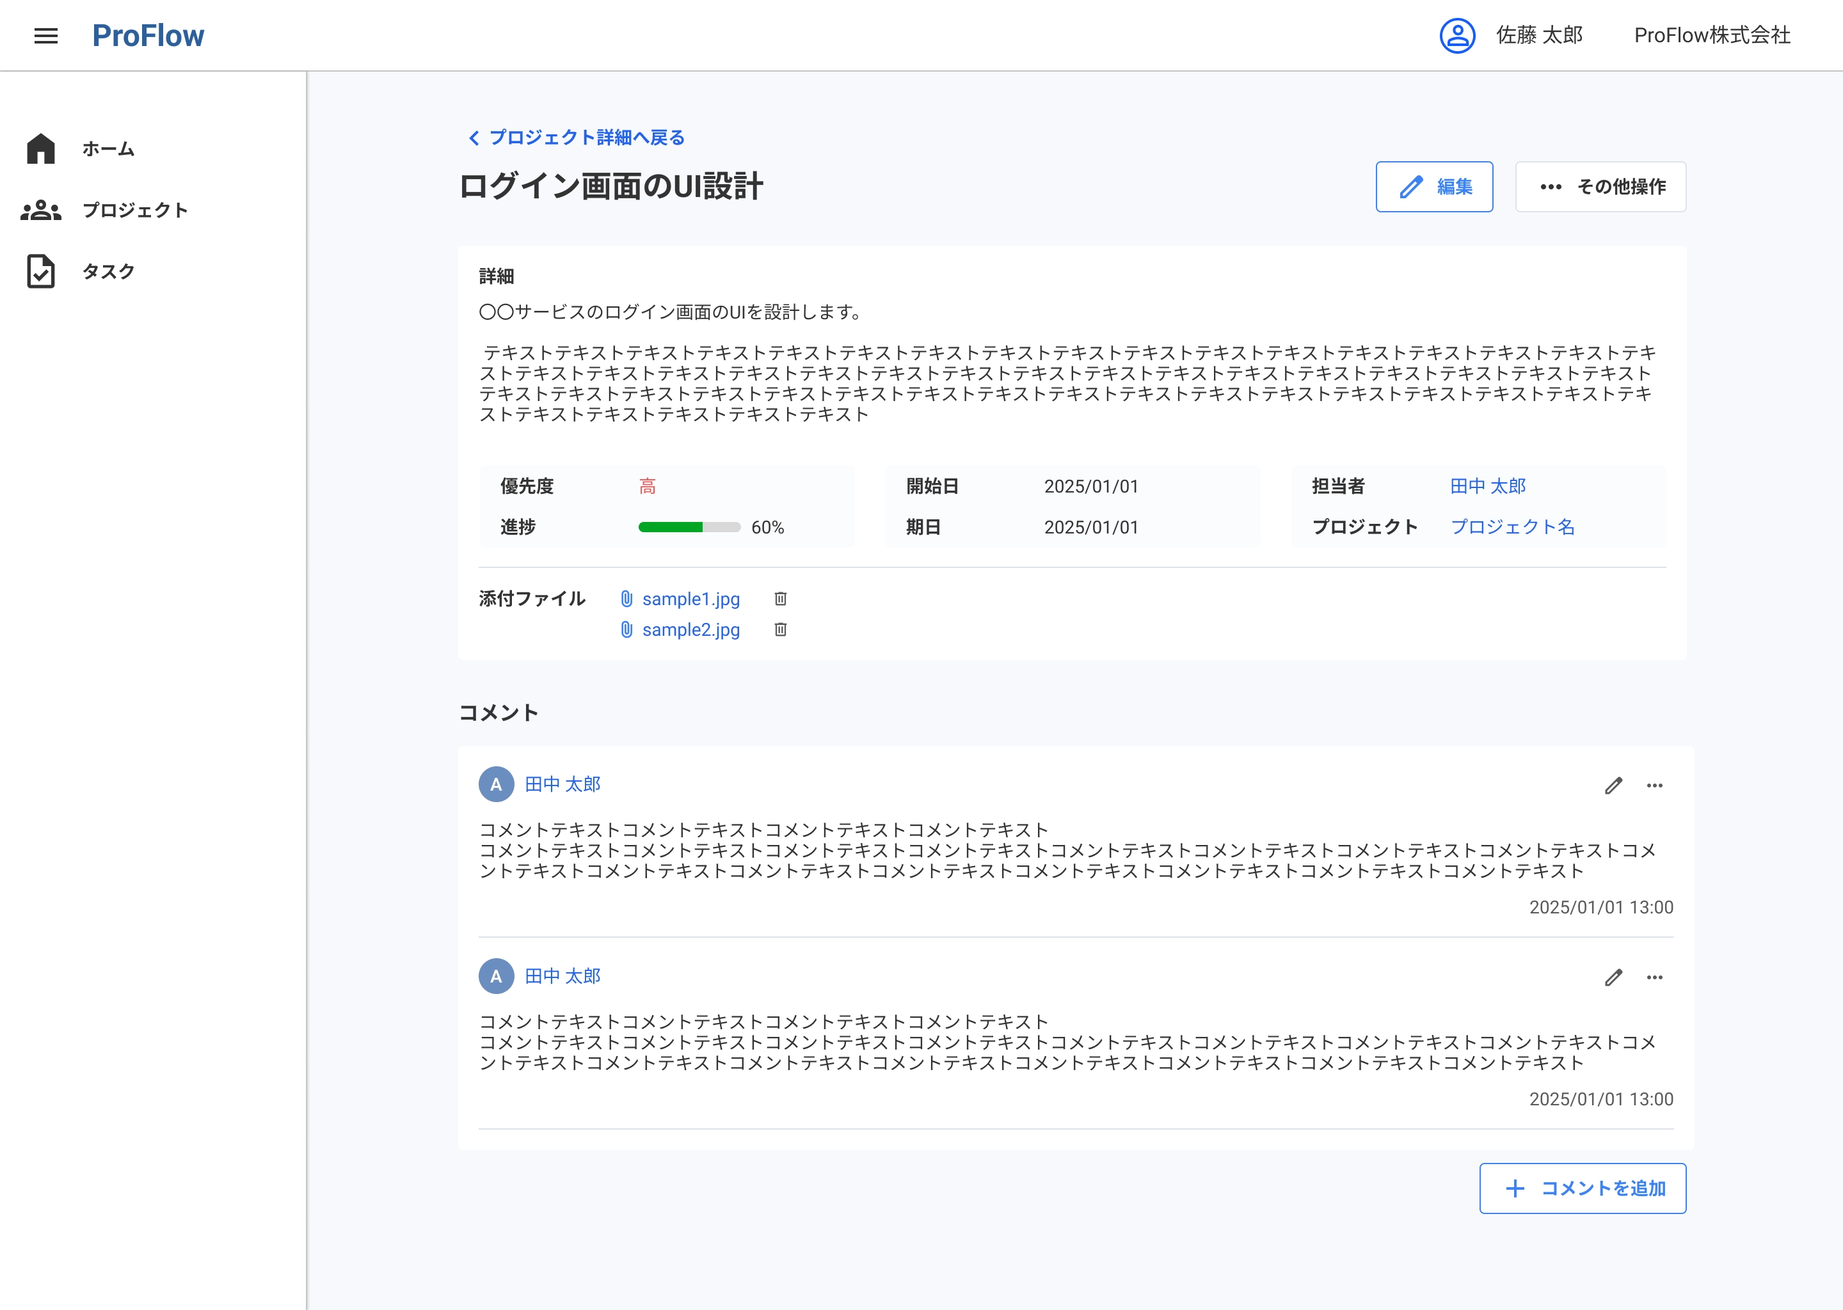Image resolution: width=1843 pixels, height=1310 pixels.
Task: Expand second comment's three-dot options
Action: coord(1654,977)
